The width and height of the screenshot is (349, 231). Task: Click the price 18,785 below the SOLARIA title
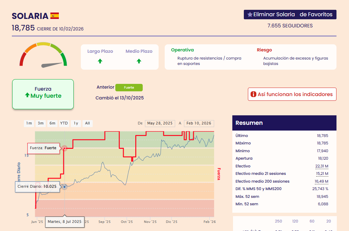tap(23, 28)
